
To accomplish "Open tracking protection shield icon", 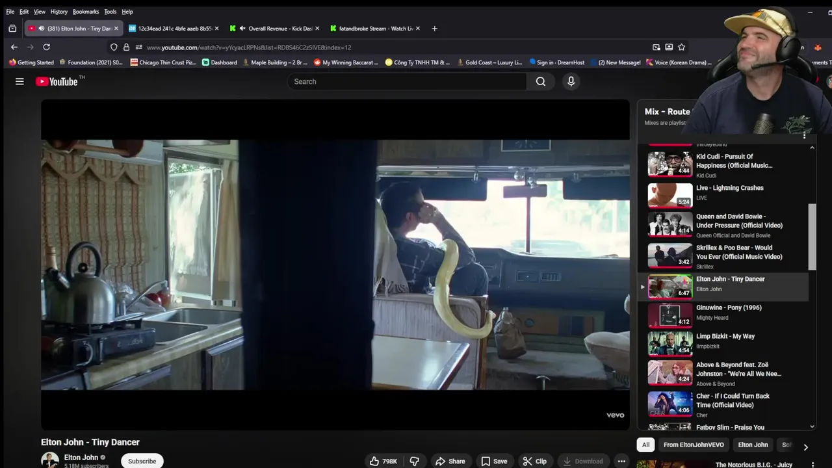I will click(x=114, y=47).
